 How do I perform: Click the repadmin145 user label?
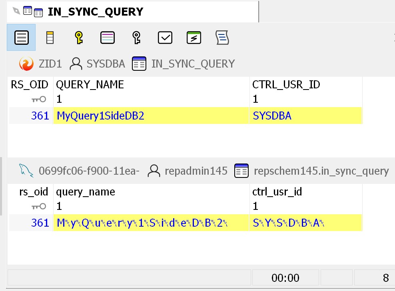click(x=196, y=171)
